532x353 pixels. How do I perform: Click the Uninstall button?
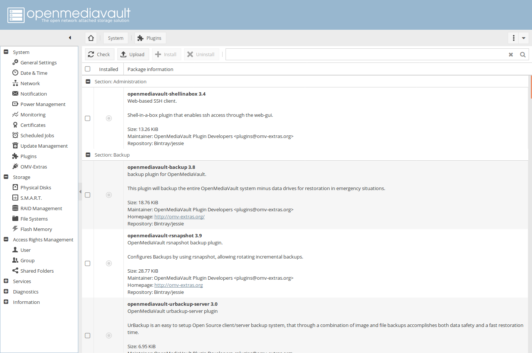[x=201, y=54]
